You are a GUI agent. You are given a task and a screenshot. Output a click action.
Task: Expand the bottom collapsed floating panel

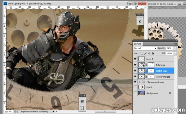(x=82, y=95)
